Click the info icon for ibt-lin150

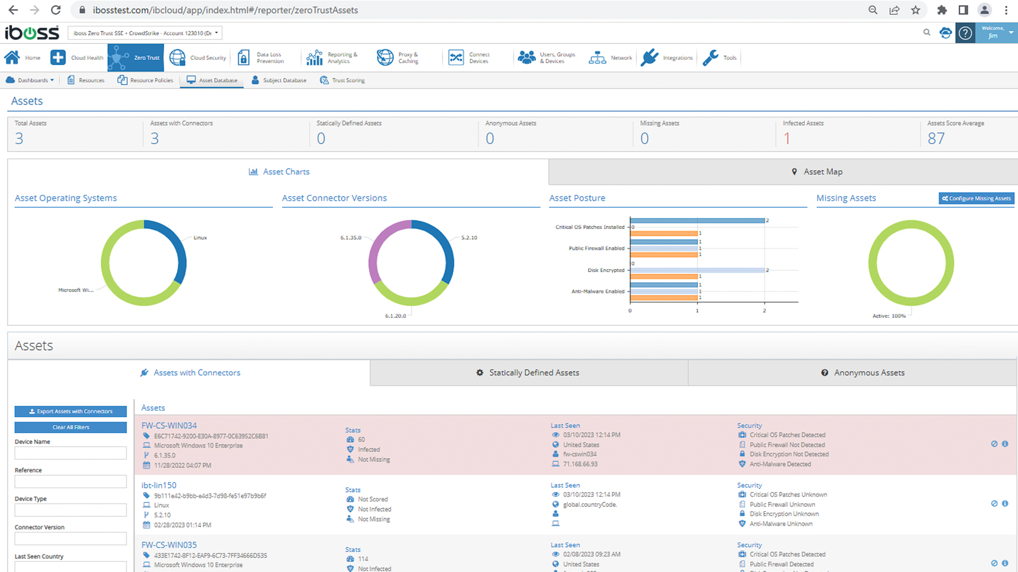point(1005,504)
